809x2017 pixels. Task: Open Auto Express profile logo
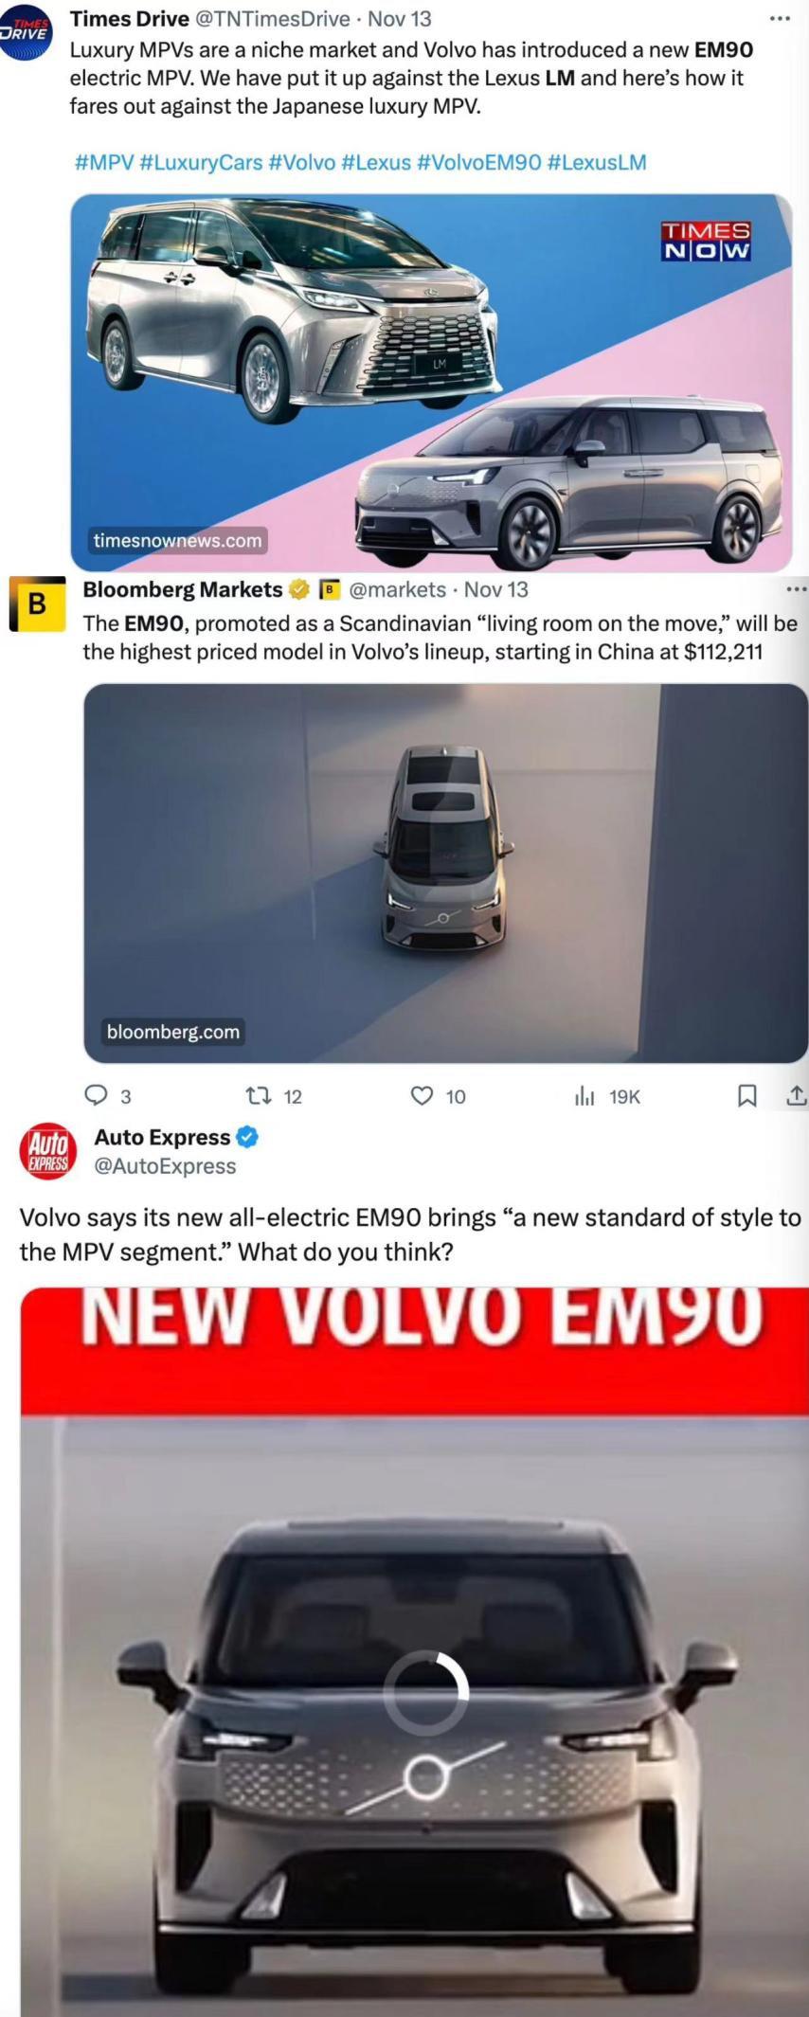[x=46, y=1151]
